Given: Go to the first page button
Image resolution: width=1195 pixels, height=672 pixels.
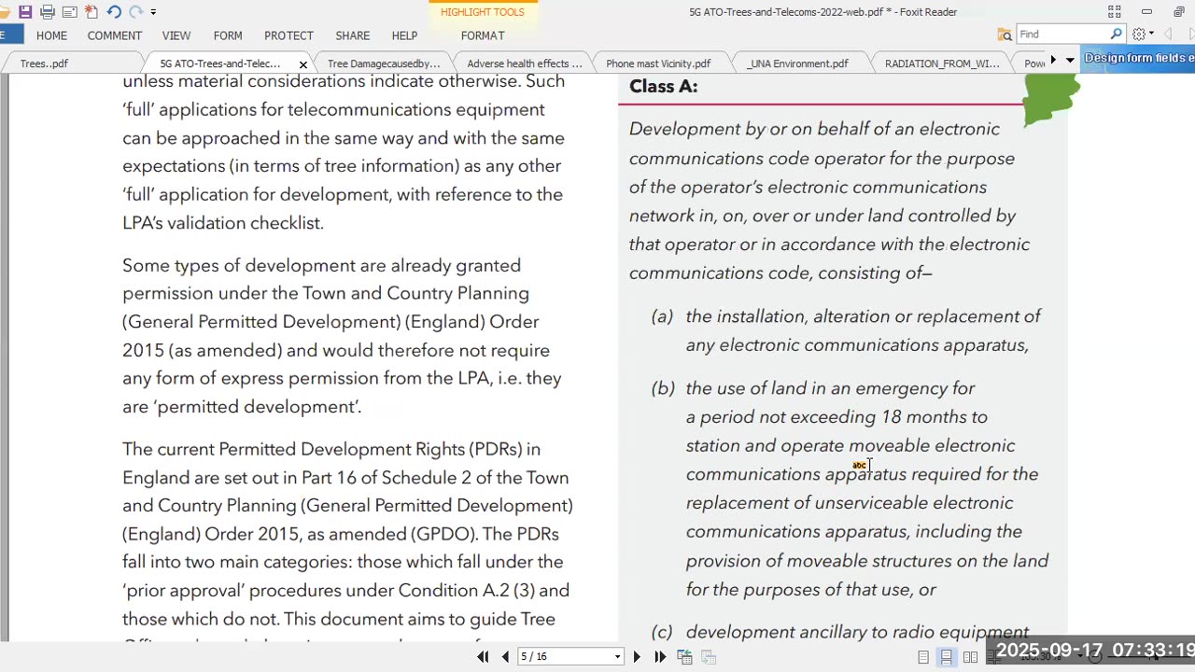Looking at the screenshot, I should (x=483, y=657).
